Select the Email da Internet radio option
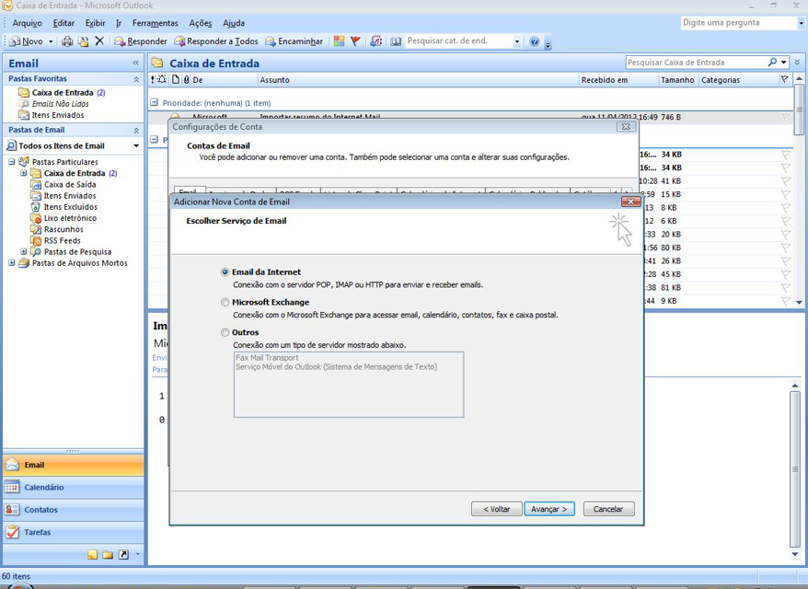This screenshot has width=808, height=589. click(225, 272)
